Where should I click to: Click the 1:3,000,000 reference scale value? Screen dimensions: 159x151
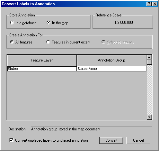point(124,23)
